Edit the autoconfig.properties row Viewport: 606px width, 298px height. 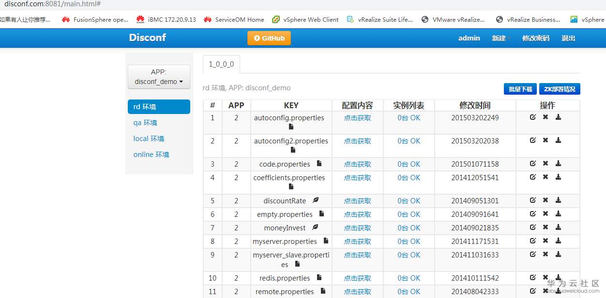click(x=533, y=117)
